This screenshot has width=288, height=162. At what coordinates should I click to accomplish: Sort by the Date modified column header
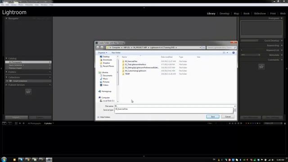[x=166, y=57]
